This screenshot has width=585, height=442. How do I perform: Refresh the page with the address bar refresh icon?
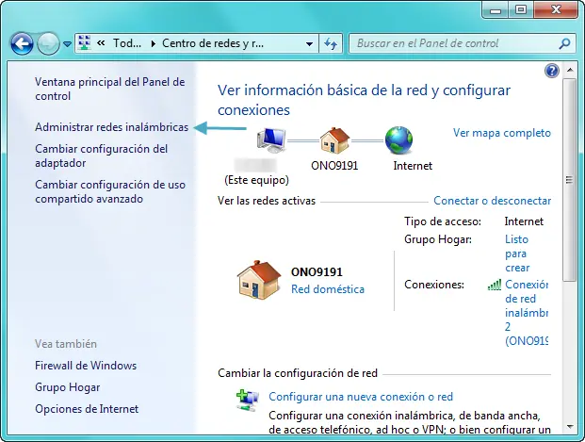[331, 43]
